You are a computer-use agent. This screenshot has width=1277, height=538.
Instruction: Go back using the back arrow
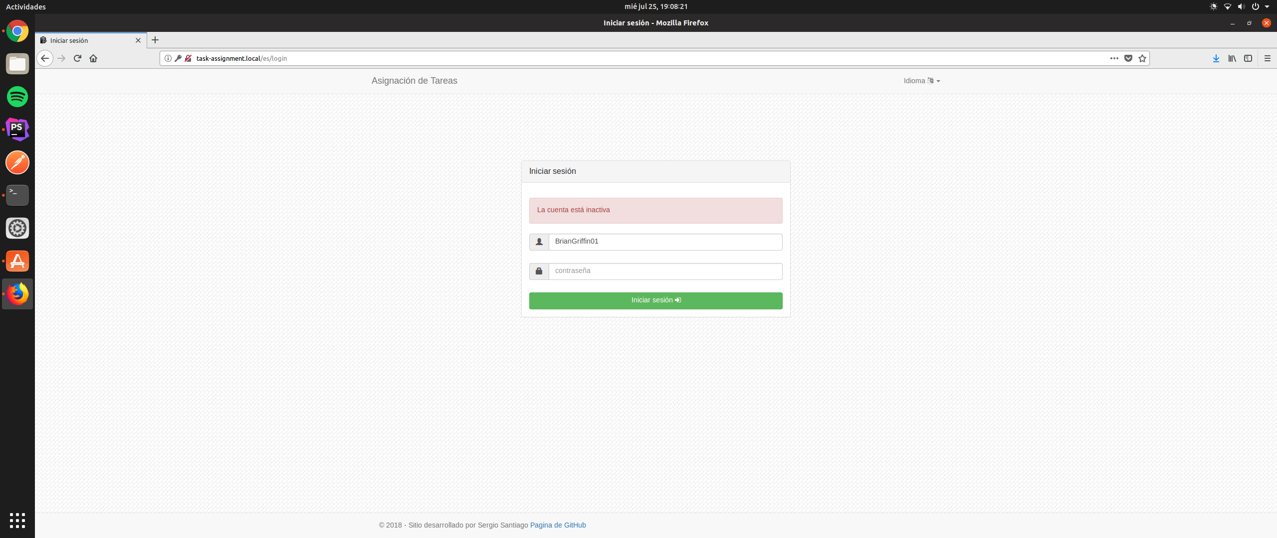(45, 58)
